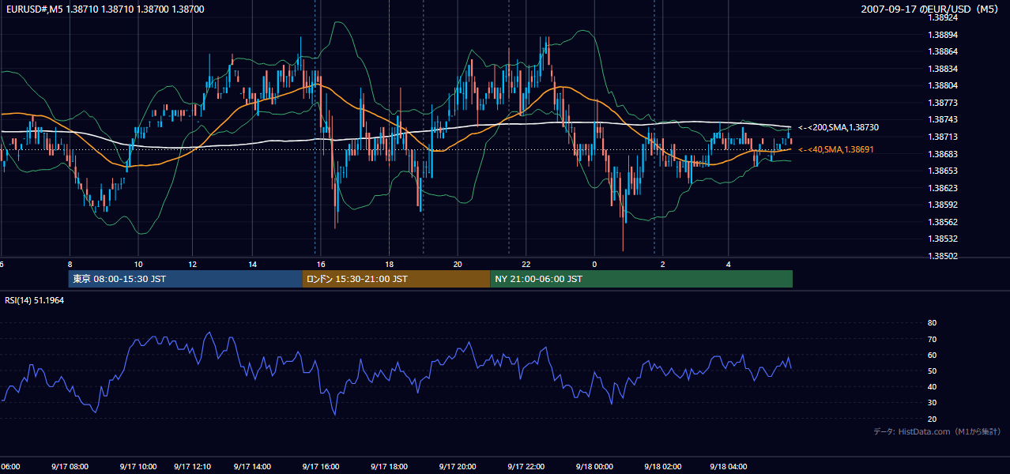1010x474 pixels.
Task: Click price level 1.38532 on the axis
Action: [x=944, y=239]
